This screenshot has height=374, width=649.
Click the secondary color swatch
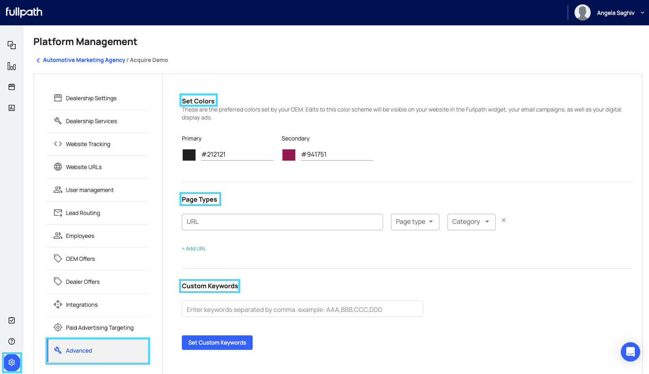click(x=289, y=155)
